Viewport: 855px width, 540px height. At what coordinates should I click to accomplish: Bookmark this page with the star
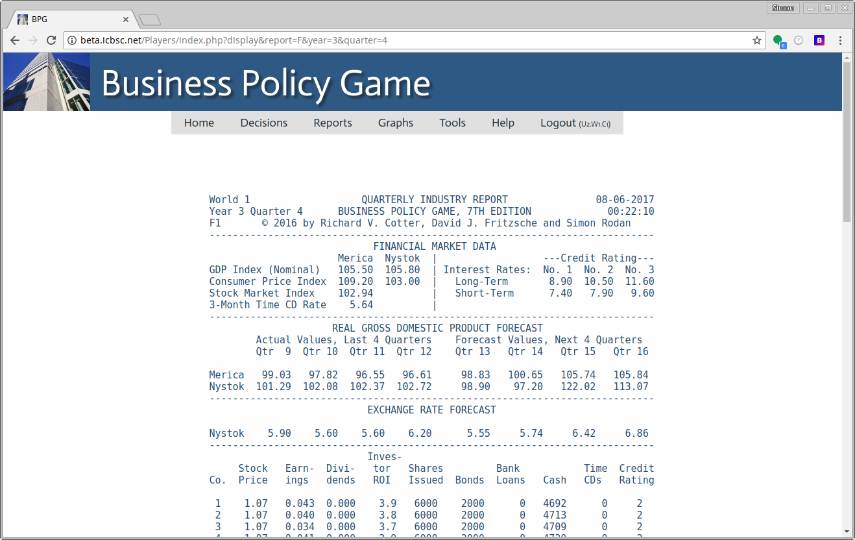tap(756, 40)
